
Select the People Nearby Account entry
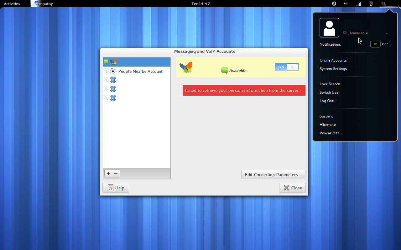(x=140, y=71)
